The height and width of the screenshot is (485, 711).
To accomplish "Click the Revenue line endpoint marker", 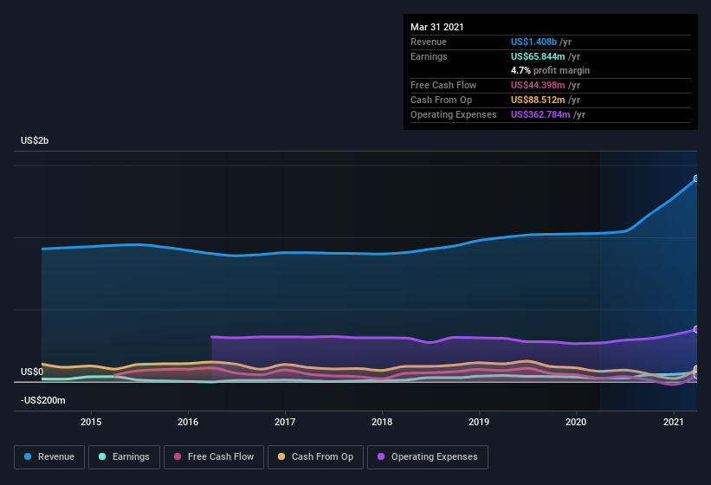I will click(696, 178).
